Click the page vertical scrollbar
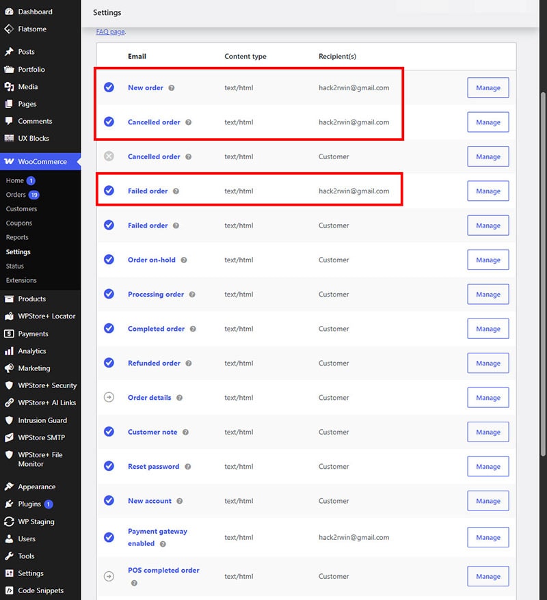This screenshot has height=600, width=547. [543, 273]
